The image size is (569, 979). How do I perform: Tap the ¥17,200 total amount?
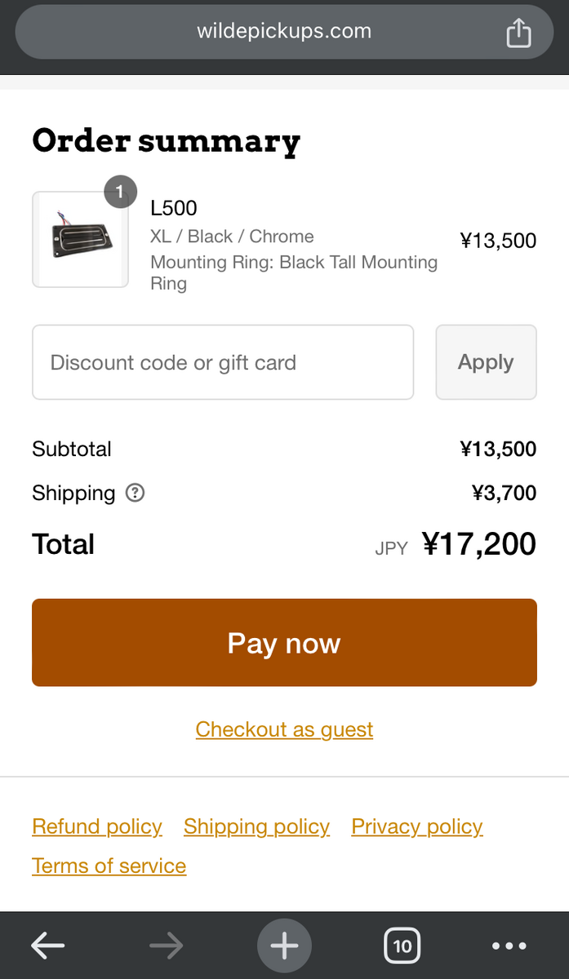pyautogui.click(x=478, y=544)
